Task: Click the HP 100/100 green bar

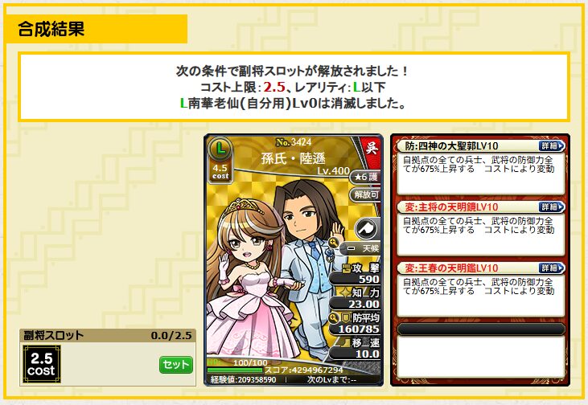Action: (x=235, y=370)
